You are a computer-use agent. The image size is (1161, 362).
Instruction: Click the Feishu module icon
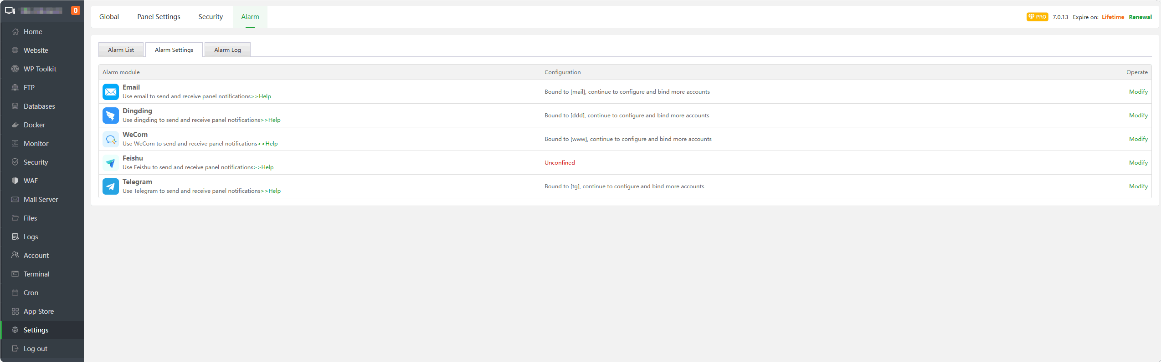coord(111,163)
